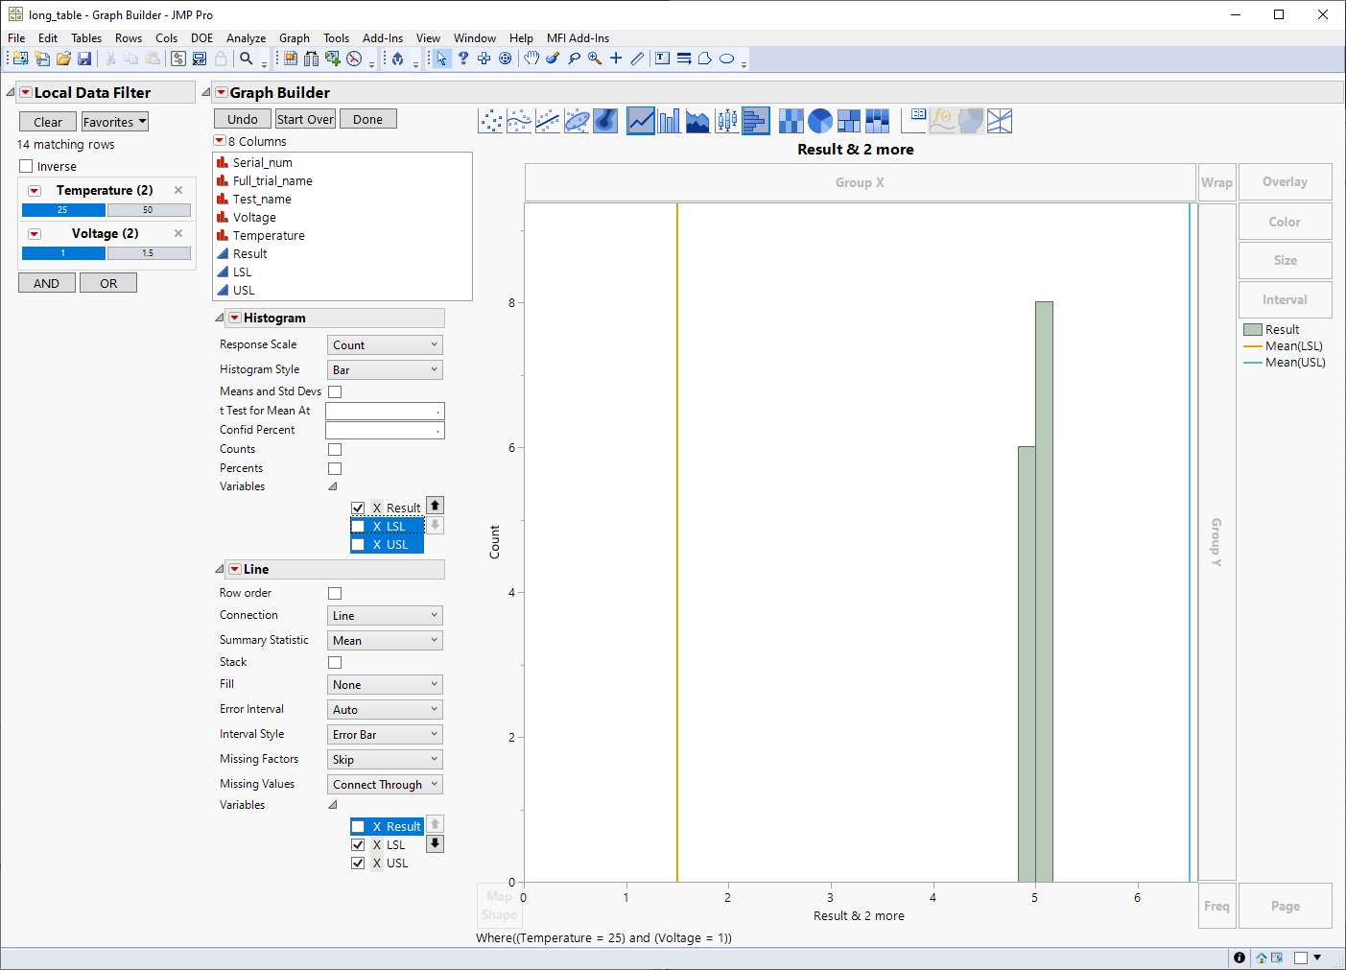Image resolution: width=1346 pixels, height=970 pixels.
Task: Click the Start Over button
Action: 305,119
